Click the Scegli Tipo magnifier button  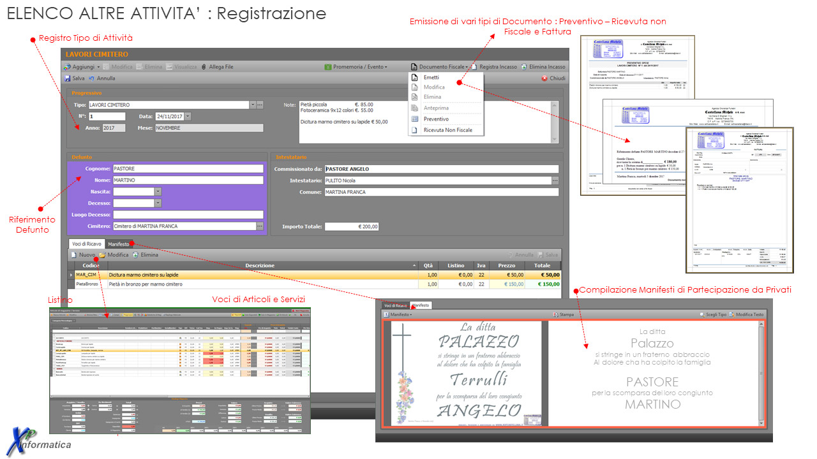(712, 315)
